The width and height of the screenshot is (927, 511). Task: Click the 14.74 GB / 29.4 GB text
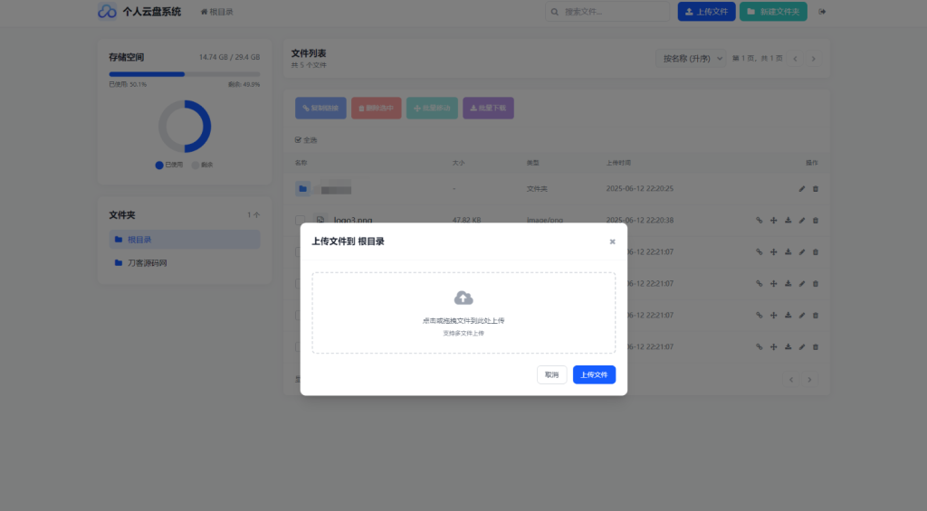pos(229,57)
